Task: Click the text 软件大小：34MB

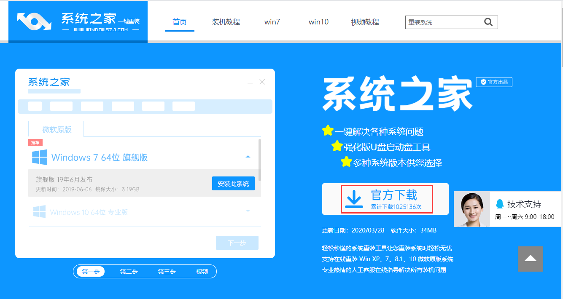Action: tap(413, 230)
